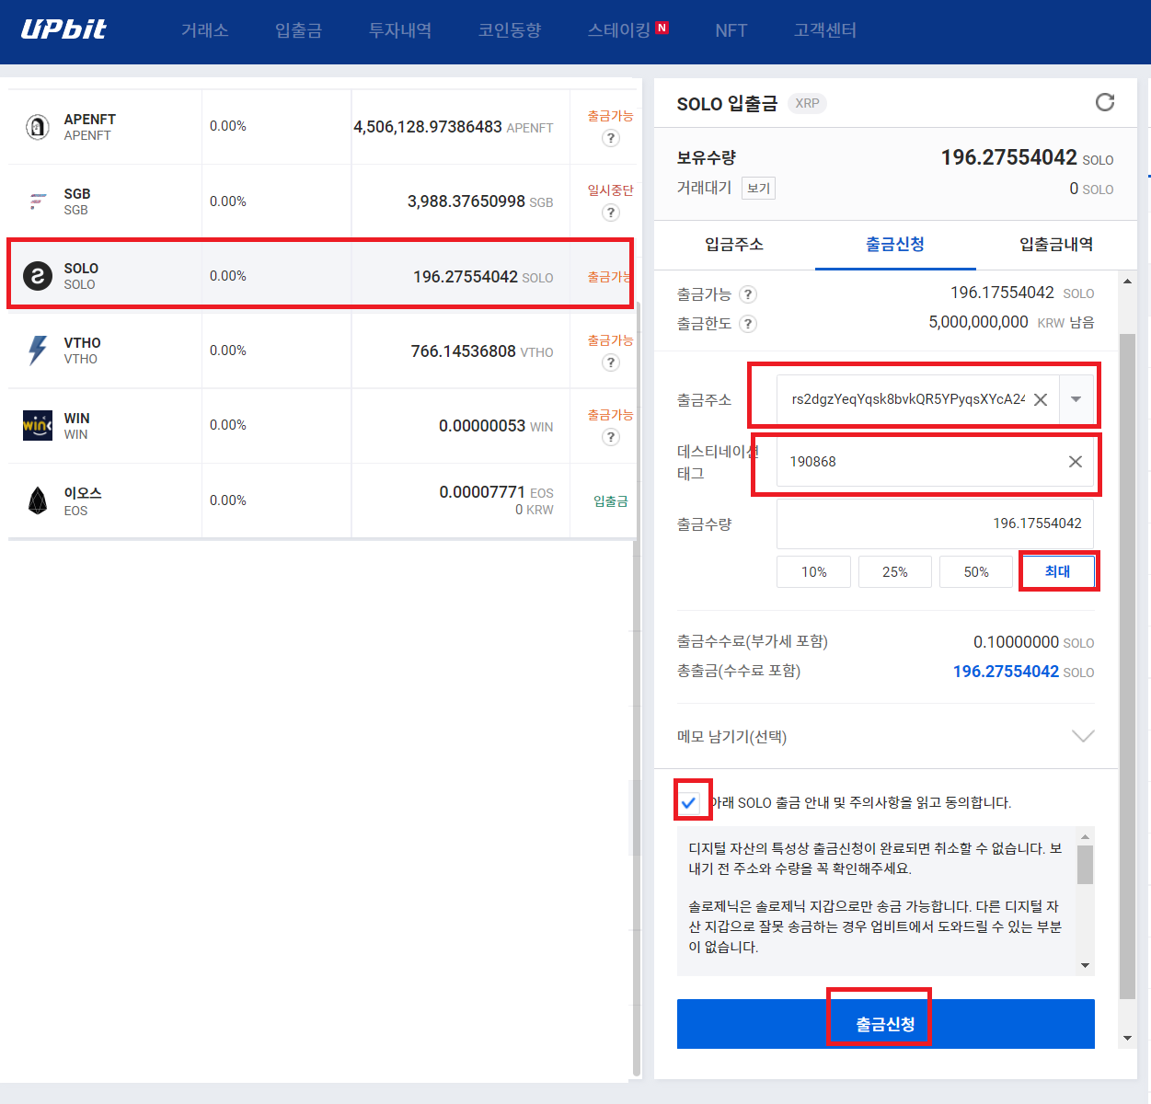The height and width of the screenshot is (1104, 1151).
Task: Open 고객센터 in top navigation
Action: (825, 30)
